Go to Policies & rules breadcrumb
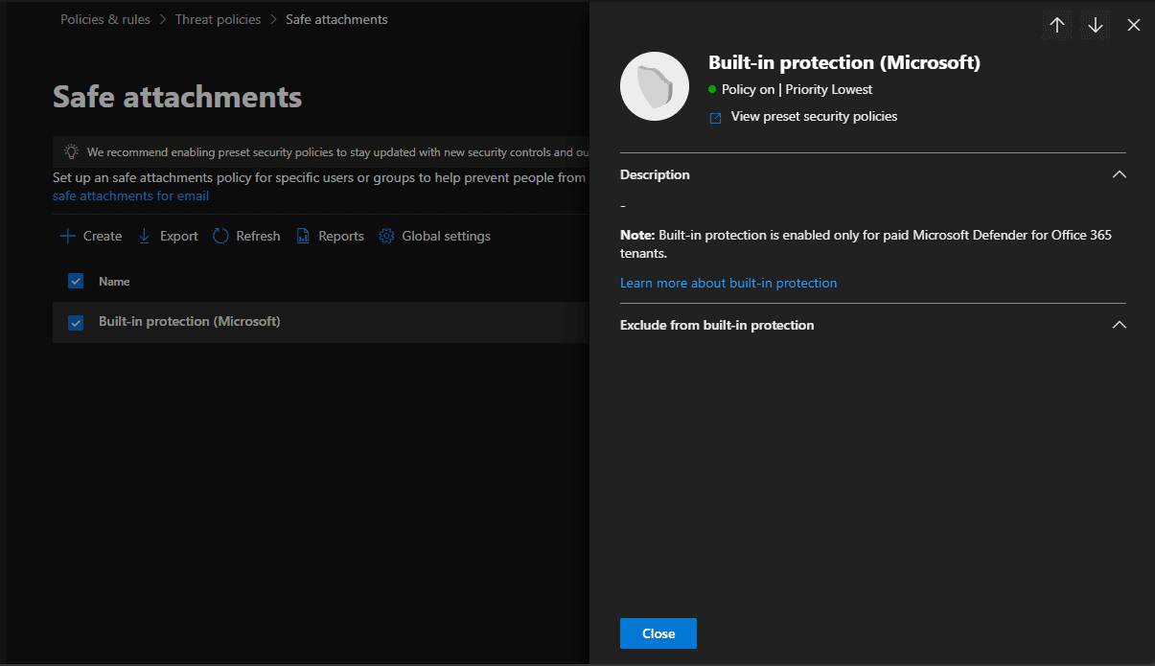The width and height of the screenshot is (1155, 666). pyautogui.click(x=105, y=19)
